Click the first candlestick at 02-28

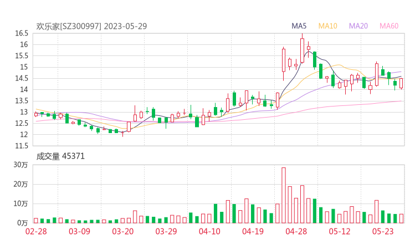pyautogui.click(x=36, y=114)
